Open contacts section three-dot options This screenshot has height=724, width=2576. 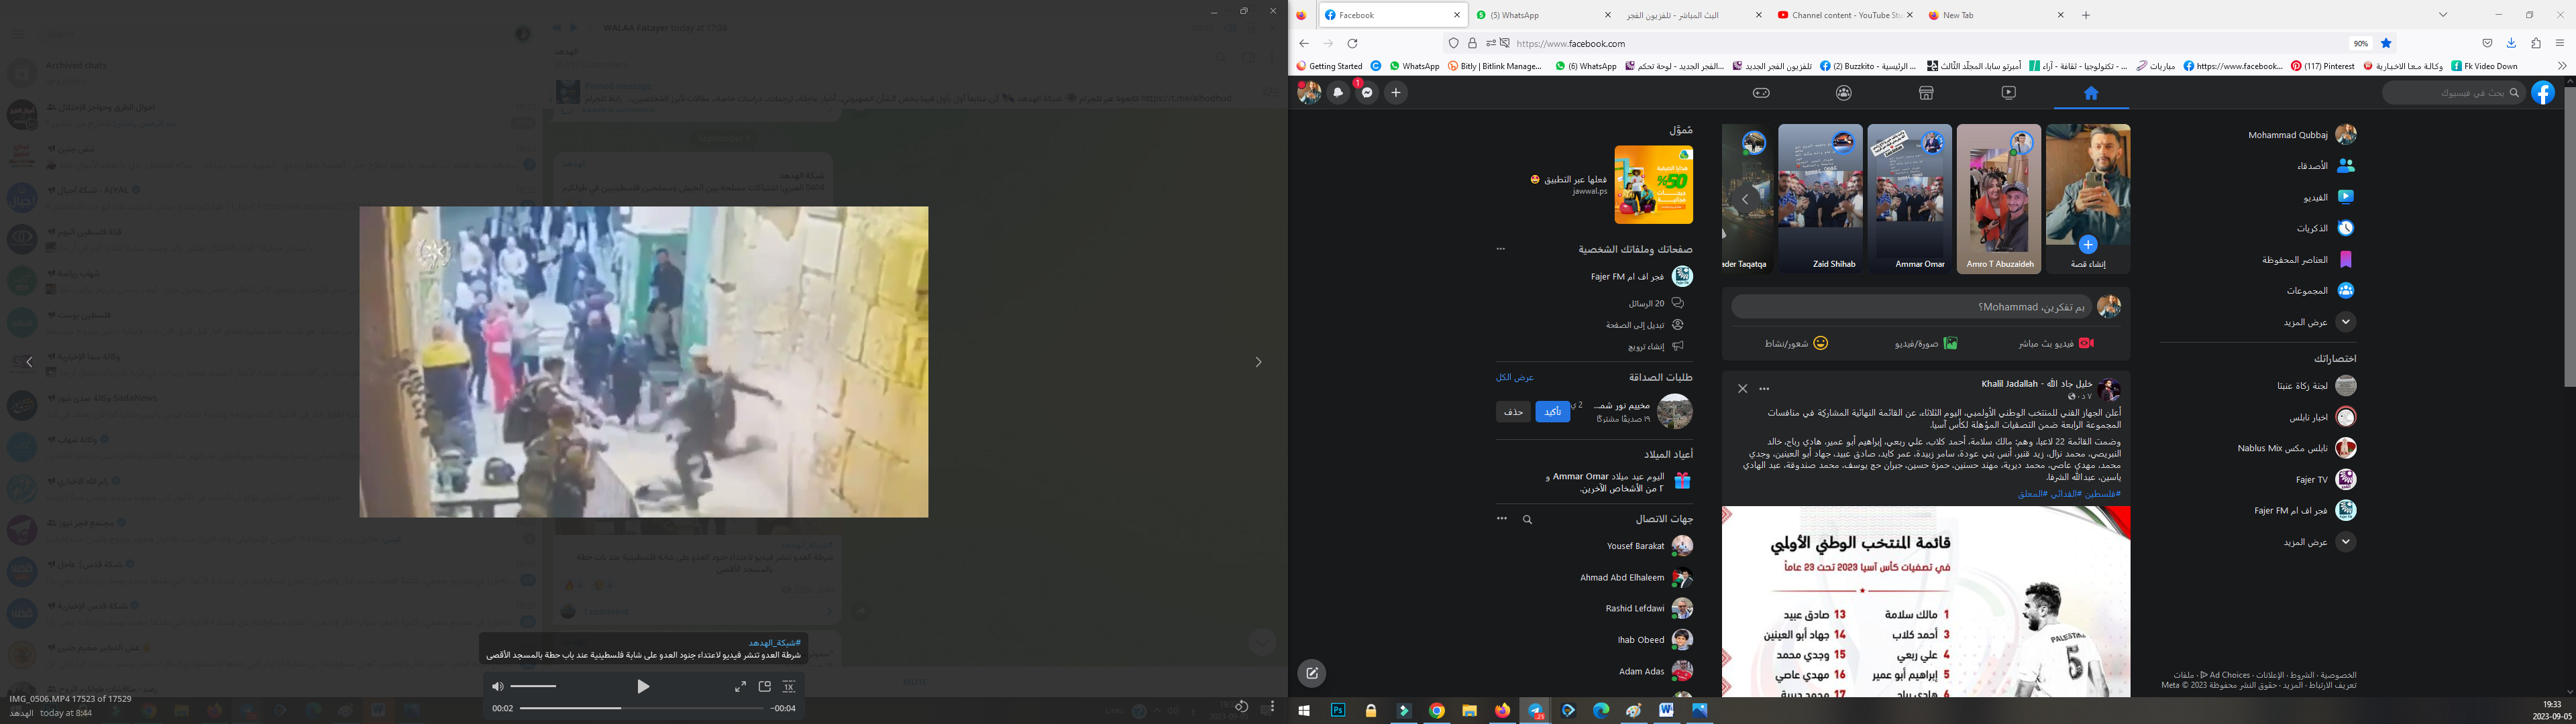pyautogui.click(x=1501, y=519)
